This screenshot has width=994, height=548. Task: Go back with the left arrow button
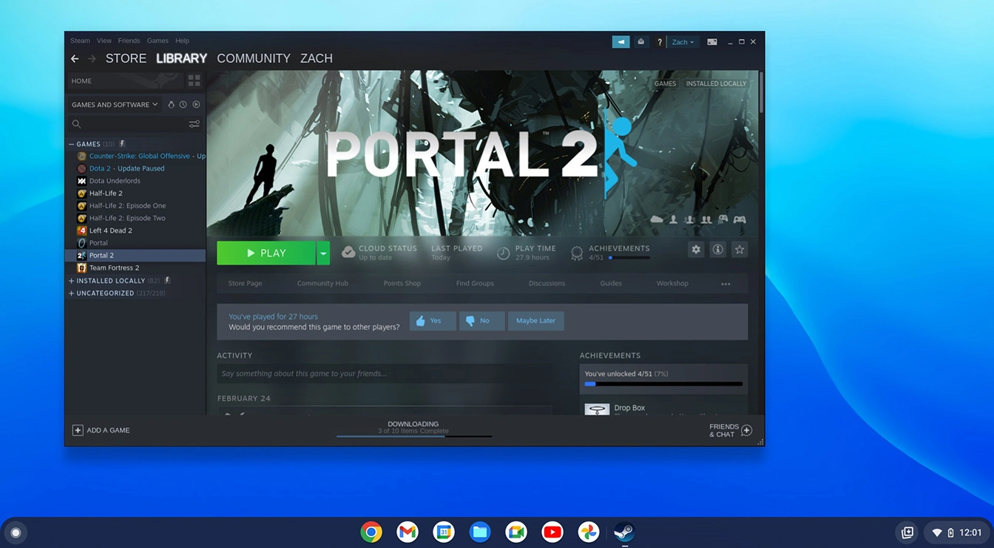(x=75, y=58)
